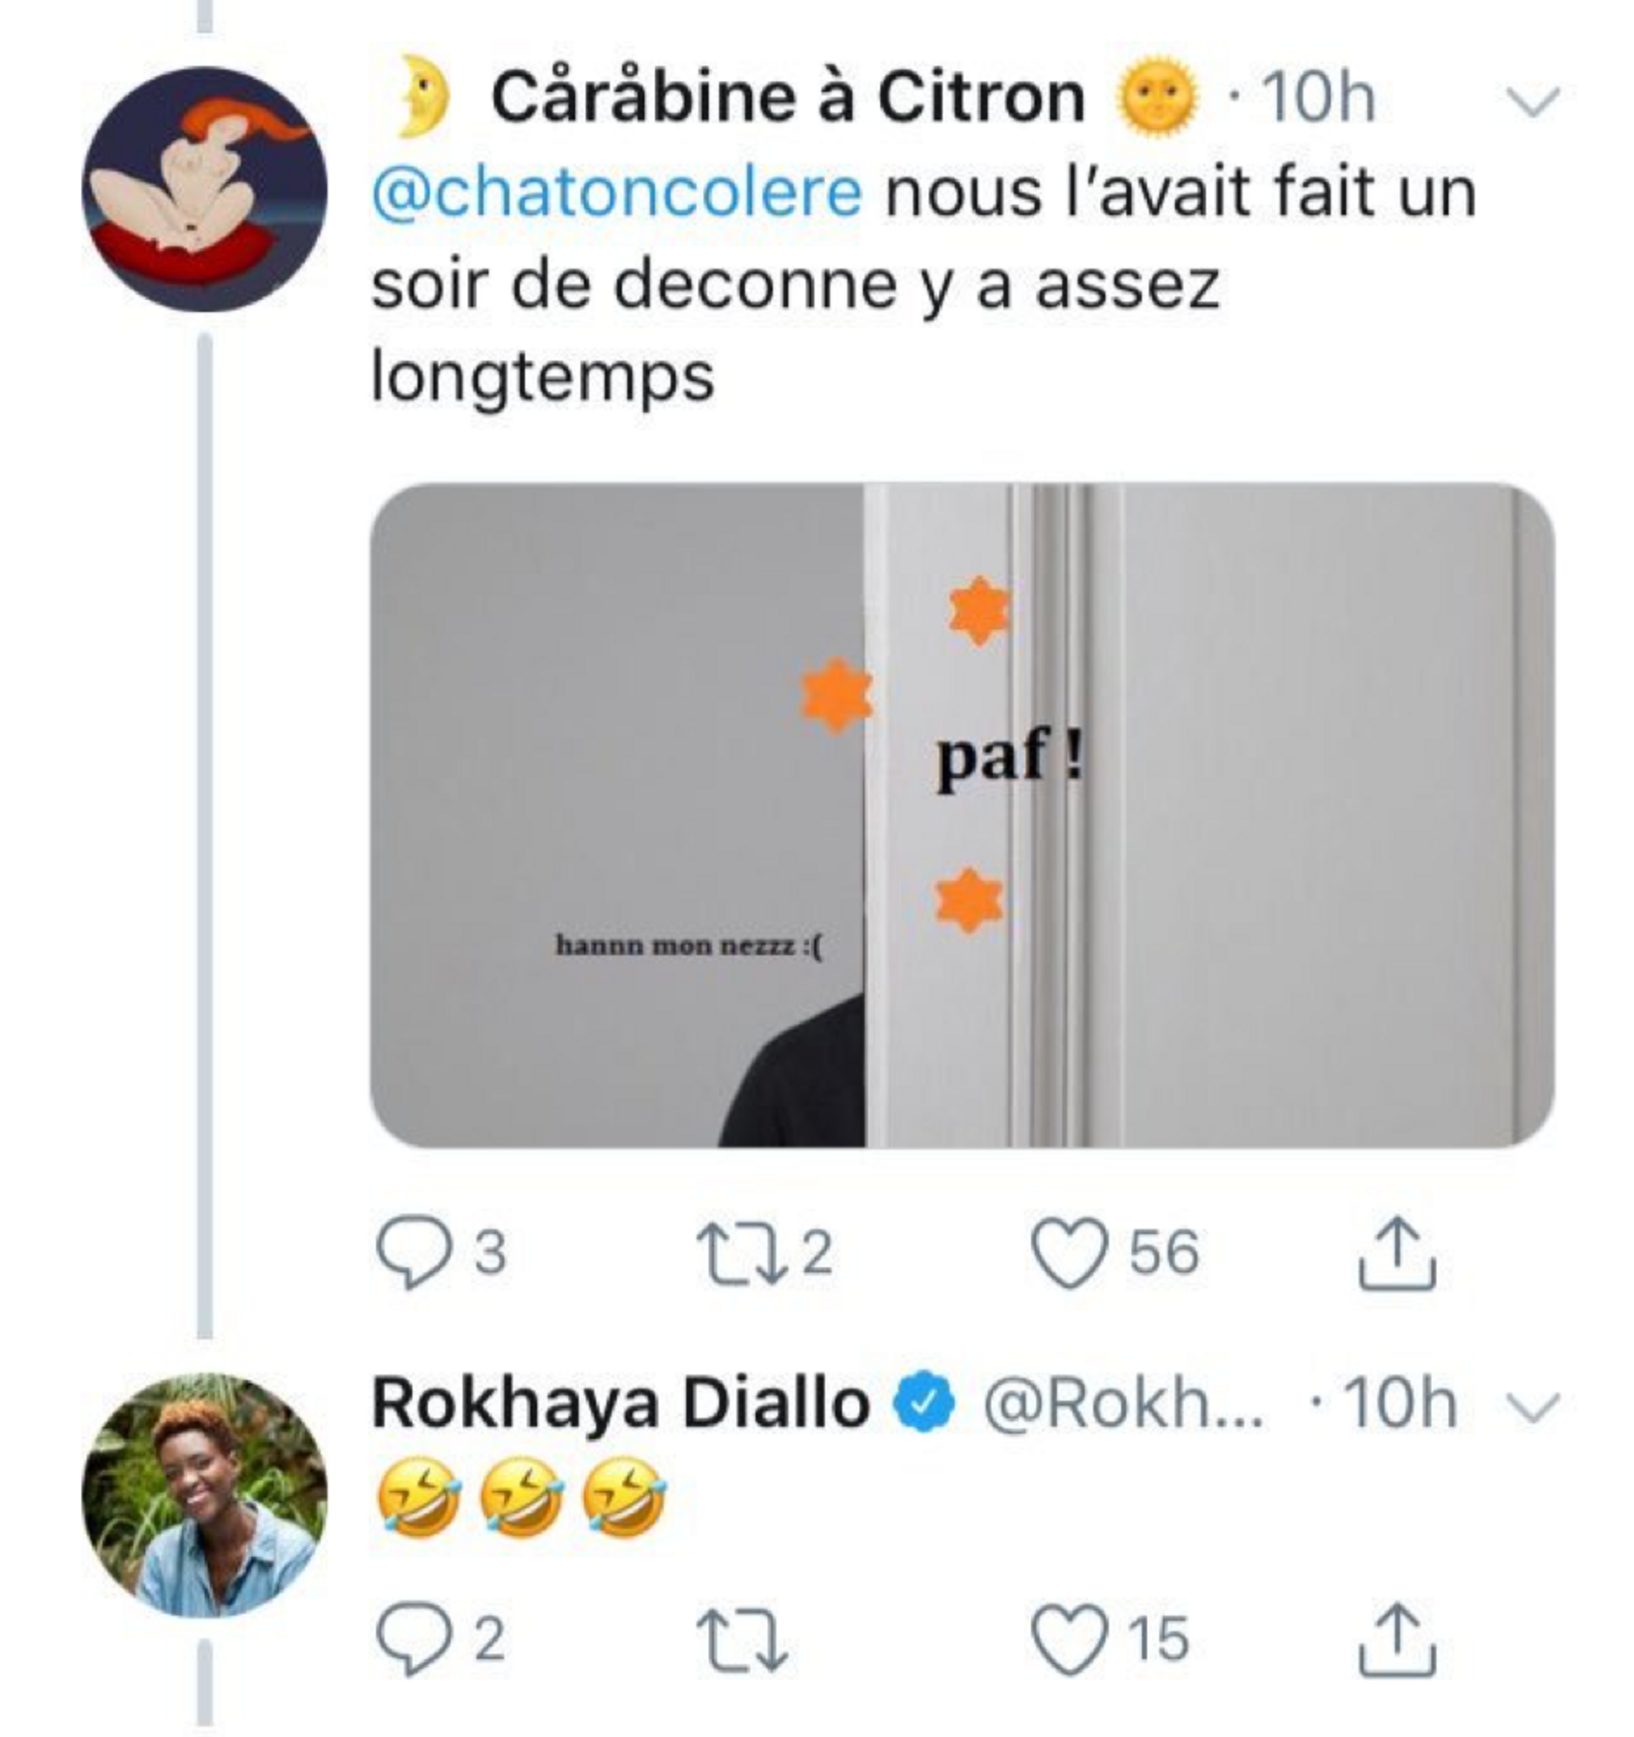The width and height of the screenshot is (1634, 1737).
Task: Click the 10h timestamp on Rokhaya's tweet
Action: coord(1400,1404)
